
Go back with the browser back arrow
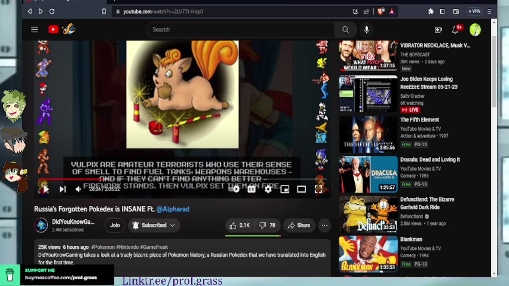click(30, 12)
